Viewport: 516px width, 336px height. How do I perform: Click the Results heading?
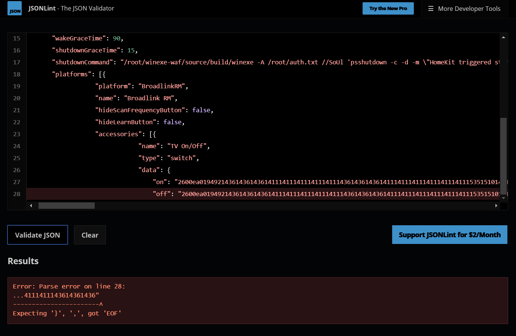(23, 261)
